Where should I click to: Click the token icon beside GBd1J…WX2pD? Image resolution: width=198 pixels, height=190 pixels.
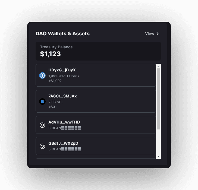tap(42, 146)
